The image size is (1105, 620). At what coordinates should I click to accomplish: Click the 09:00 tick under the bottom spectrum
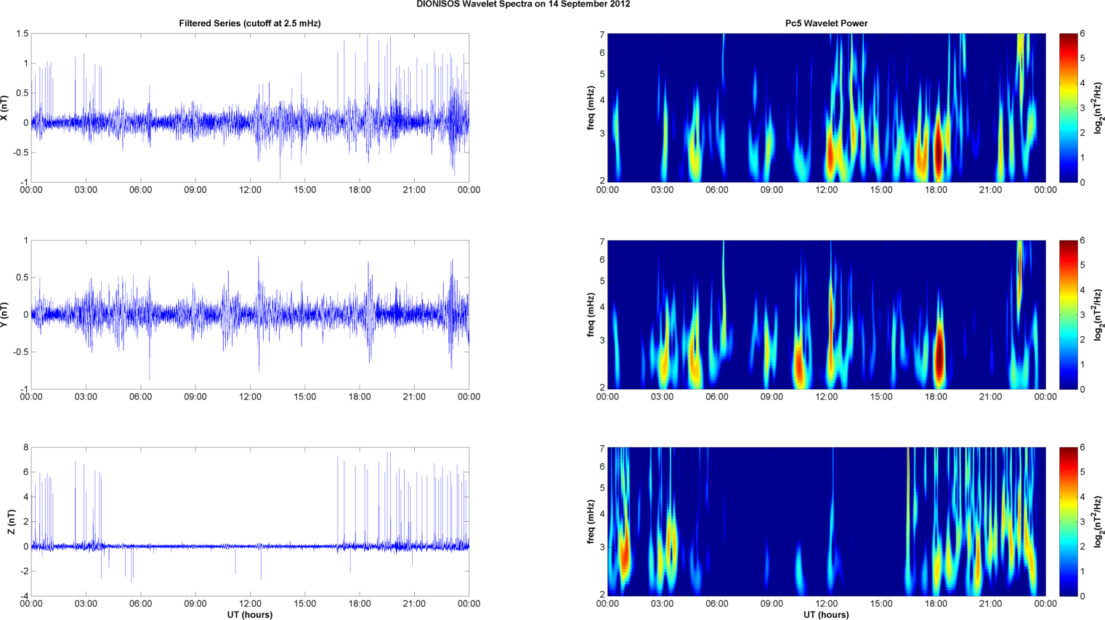tap(772, 604)
